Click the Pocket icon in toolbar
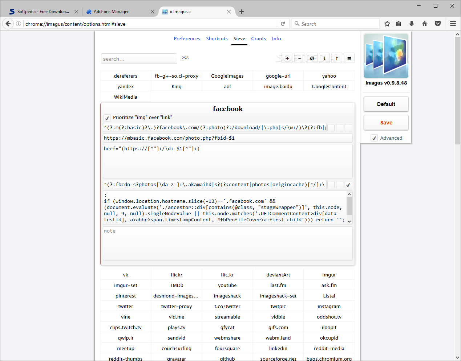Screen dimensions: 461x361 [438, 24]
